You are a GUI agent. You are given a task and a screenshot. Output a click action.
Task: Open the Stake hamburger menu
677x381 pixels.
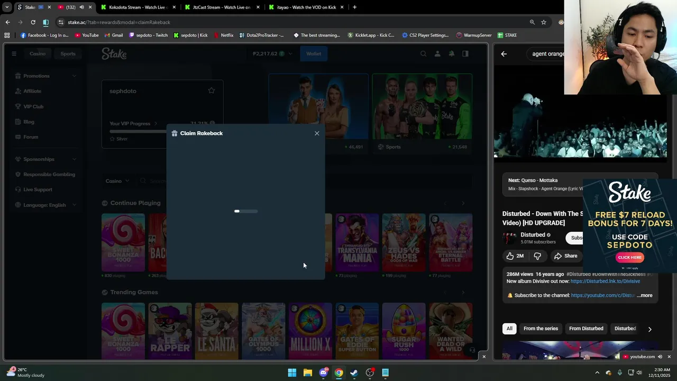point(14,53)
